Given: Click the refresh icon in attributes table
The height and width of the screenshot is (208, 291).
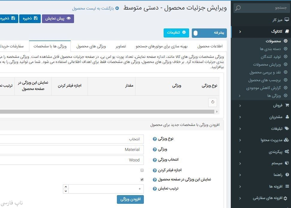Looking at the screenshot, I should click(x=212, y=102).
